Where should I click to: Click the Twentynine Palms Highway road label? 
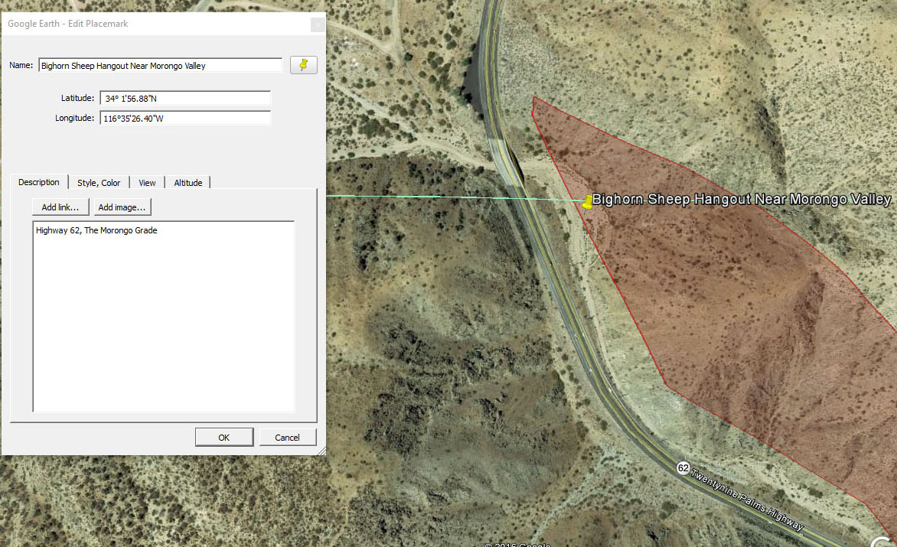coord(747,500)
